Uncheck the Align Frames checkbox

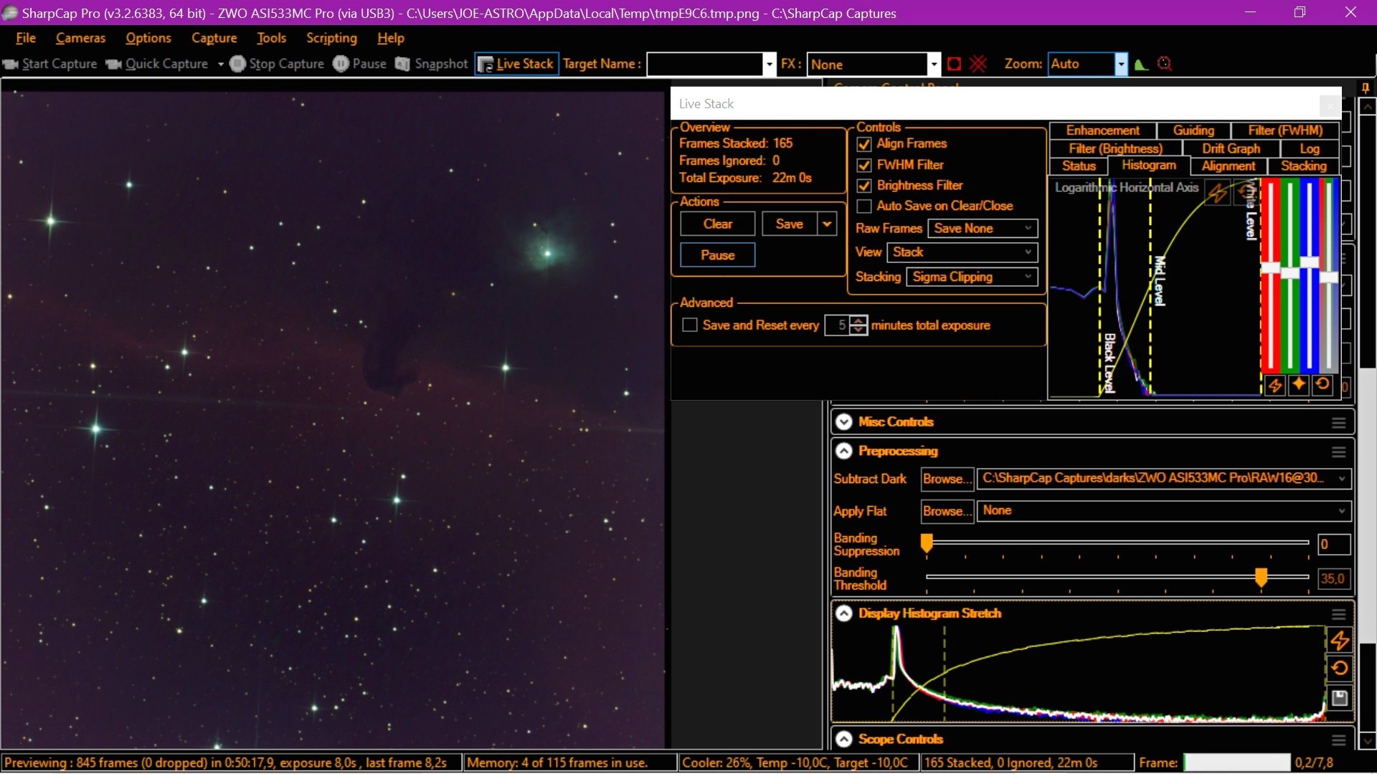pyautogui.click(x=864, y=144)
